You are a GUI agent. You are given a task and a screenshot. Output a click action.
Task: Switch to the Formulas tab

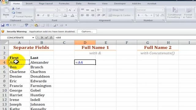(64, 4)
